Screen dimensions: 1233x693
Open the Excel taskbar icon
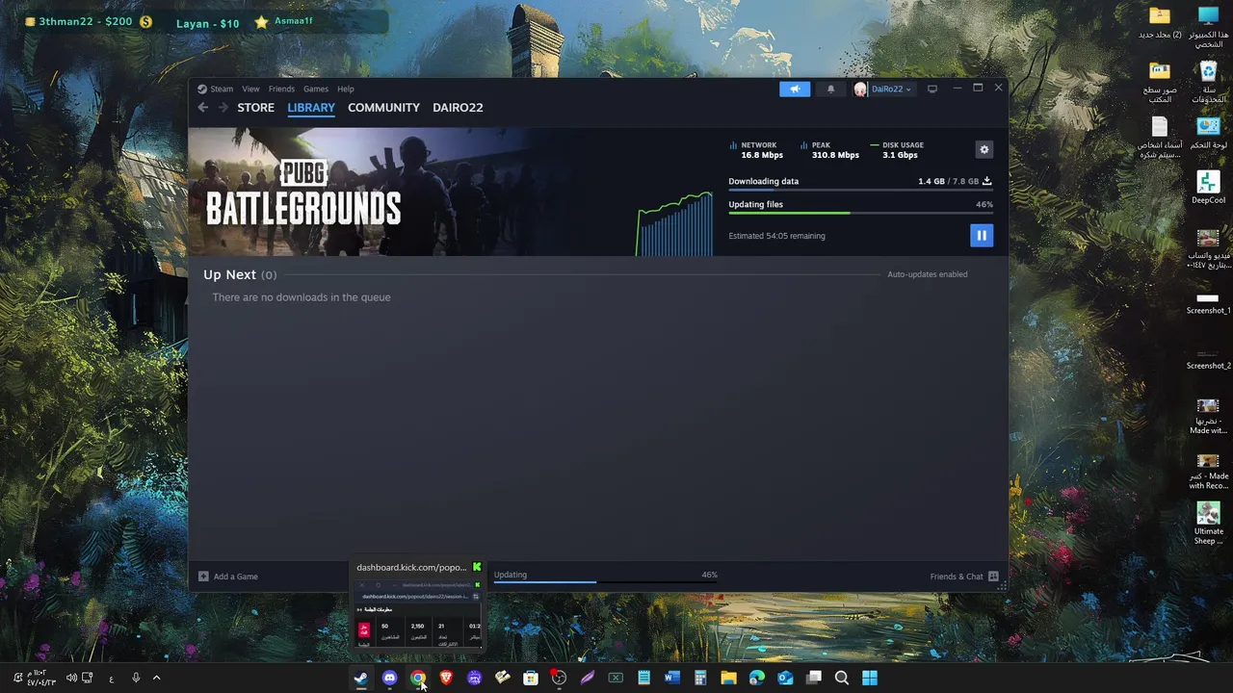pos(616,678)
